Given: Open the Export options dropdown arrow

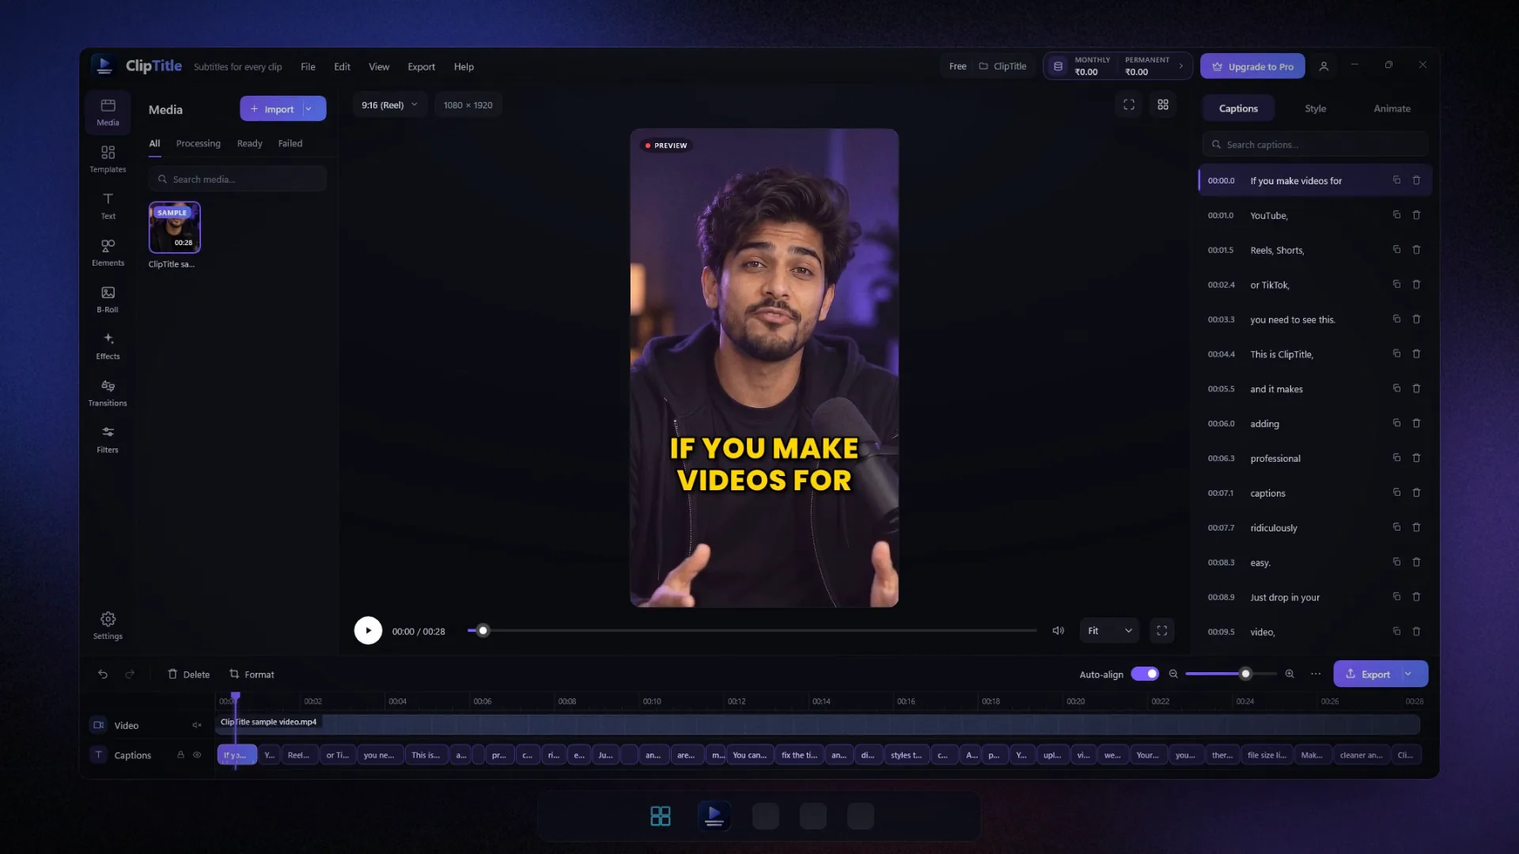Looking at the screenshot, I should [1409, 674].
